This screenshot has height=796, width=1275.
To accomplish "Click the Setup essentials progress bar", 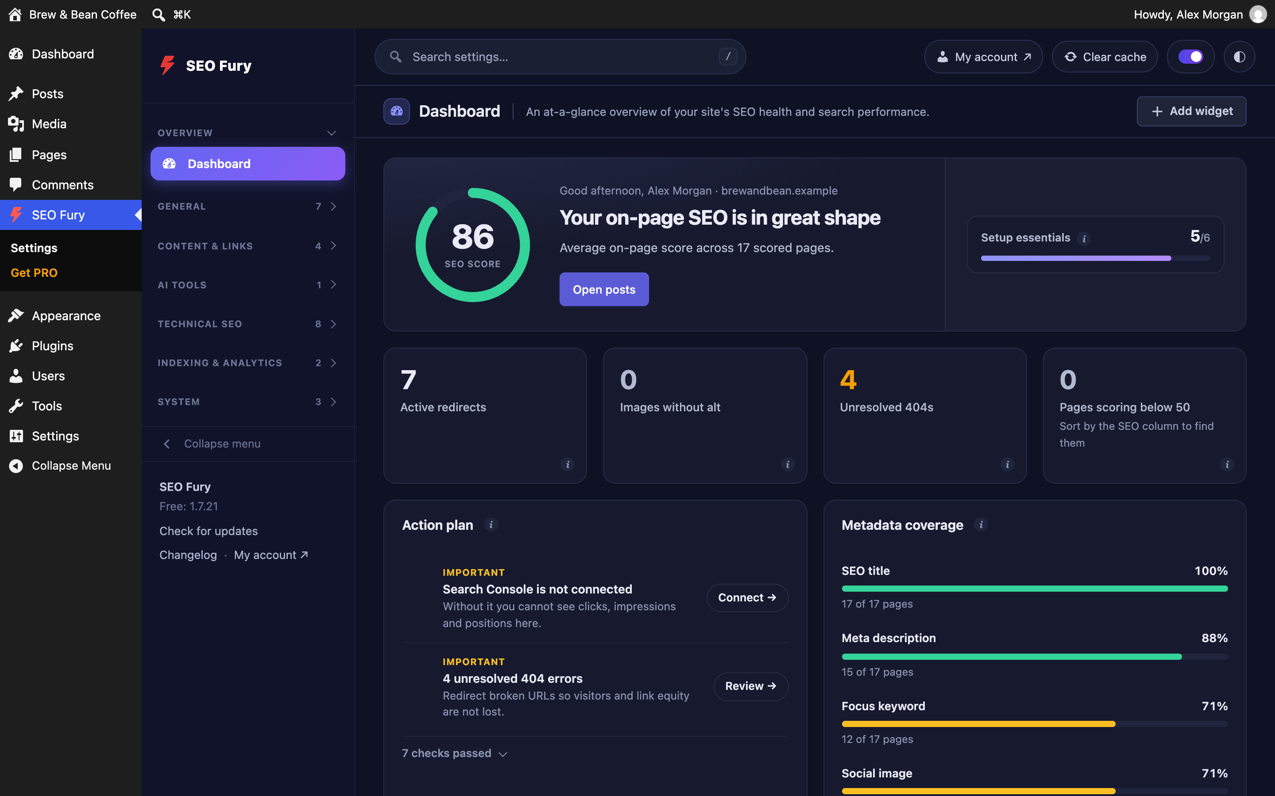I will [x=1095, y=259].
